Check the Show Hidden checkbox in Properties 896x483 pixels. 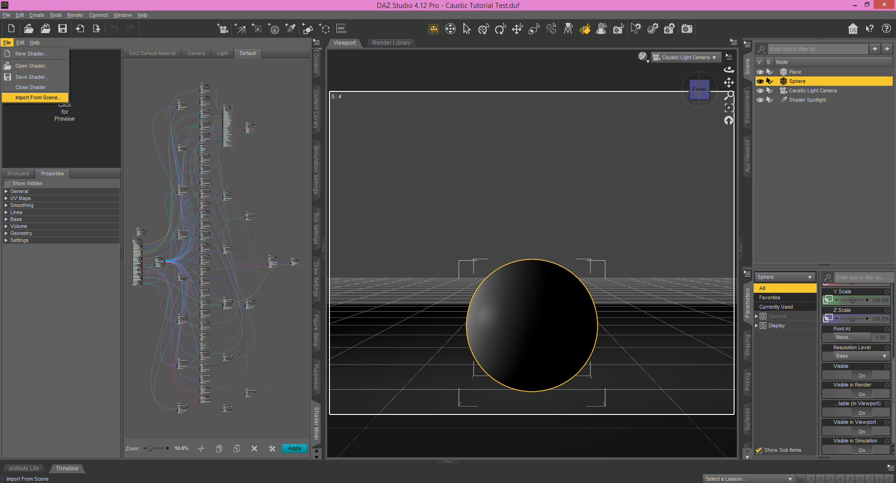[x=7, y=183]
